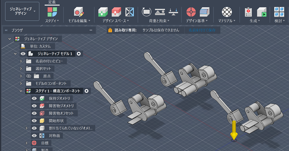Viewport: 289px width, 151px height.
Task: Expand the 名前の付いたビュー folder
Action: pos(21,61)
